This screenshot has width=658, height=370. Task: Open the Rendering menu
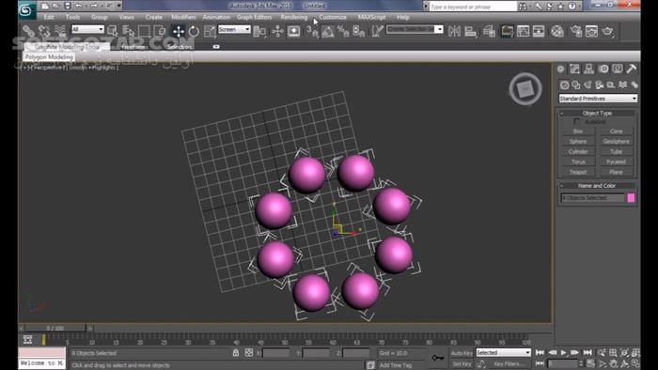pos(293,17)
